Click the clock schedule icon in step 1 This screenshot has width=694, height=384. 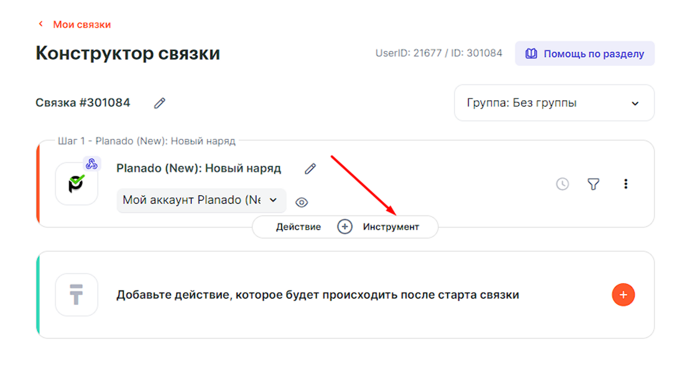[562, 184]
